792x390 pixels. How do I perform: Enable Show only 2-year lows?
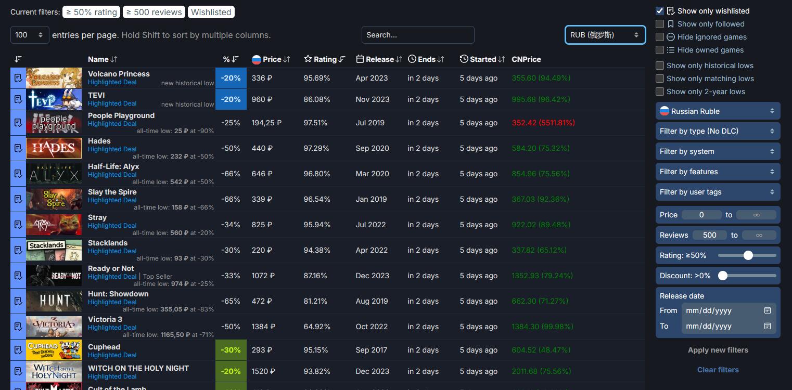click(660, 92)
